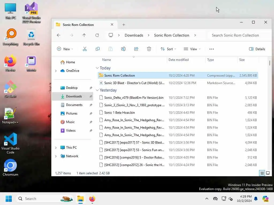Expand This PC in navigation pane
Viewport: 274px width, 205px height.
tap(56, 147)
